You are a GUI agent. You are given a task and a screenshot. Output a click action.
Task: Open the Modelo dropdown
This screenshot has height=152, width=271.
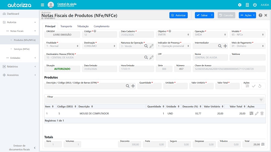248,35
